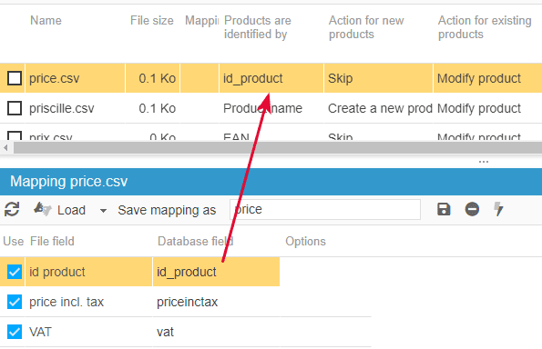Click the delete mapping minus icon
542x349 pixels.
coord(472,209)
